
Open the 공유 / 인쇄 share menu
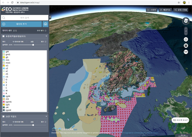[x=181, y=10]
